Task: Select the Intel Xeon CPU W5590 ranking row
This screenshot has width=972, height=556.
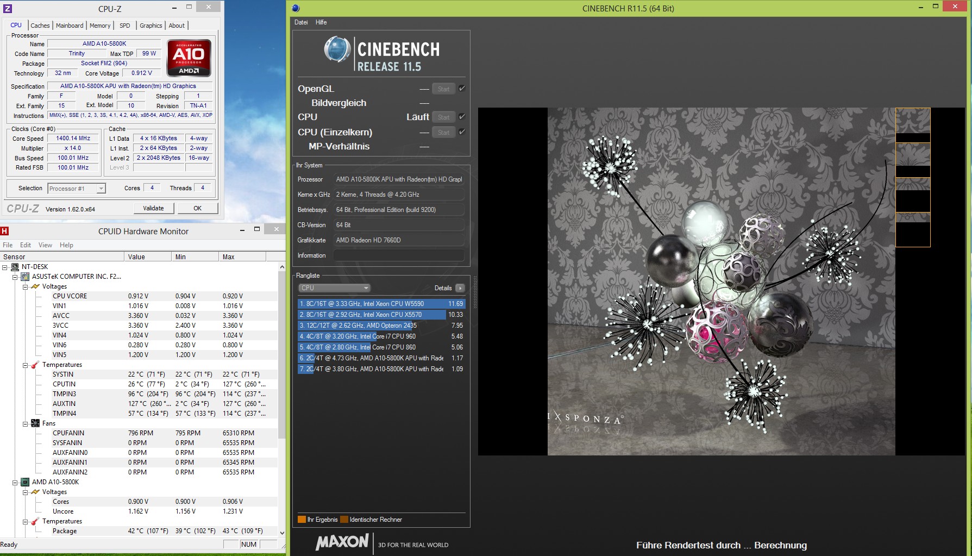Action: pos(381,304)
